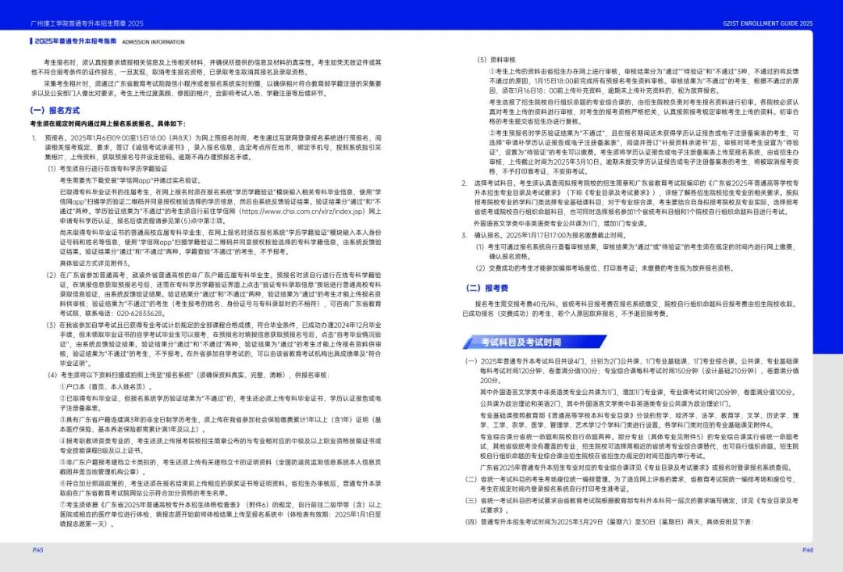Select paragraph (3) 在我省参加自学考试

214,344
